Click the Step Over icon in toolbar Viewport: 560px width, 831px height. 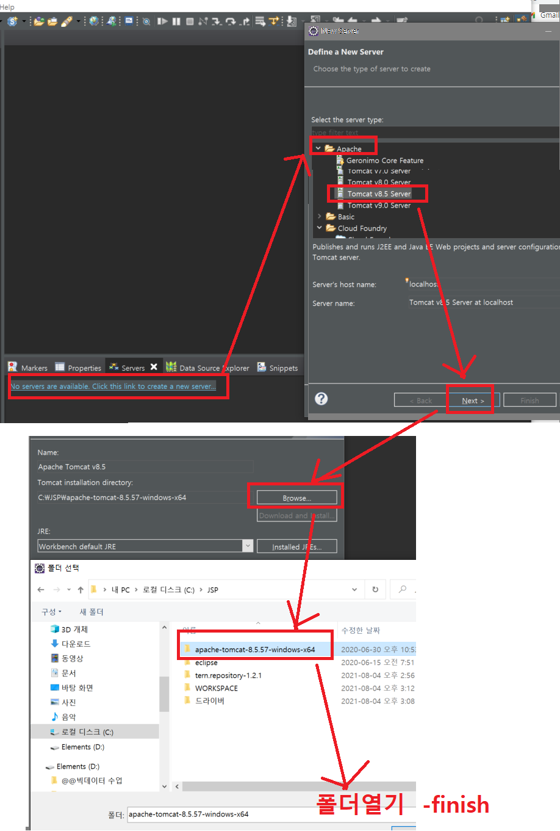pyautogui.click(x=231, y=21)
